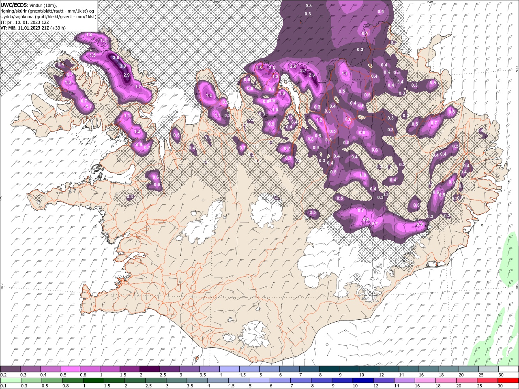Select the light lavender snow legend swatch labeled 4
Screen dimensions: 519x389
click(x=229, y=369)
